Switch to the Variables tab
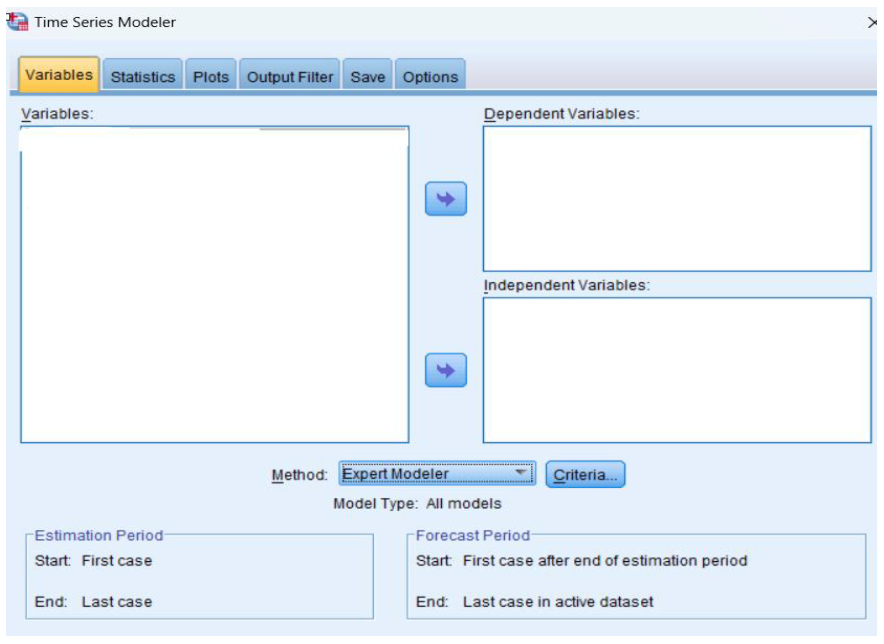 (x=59, y=75)
